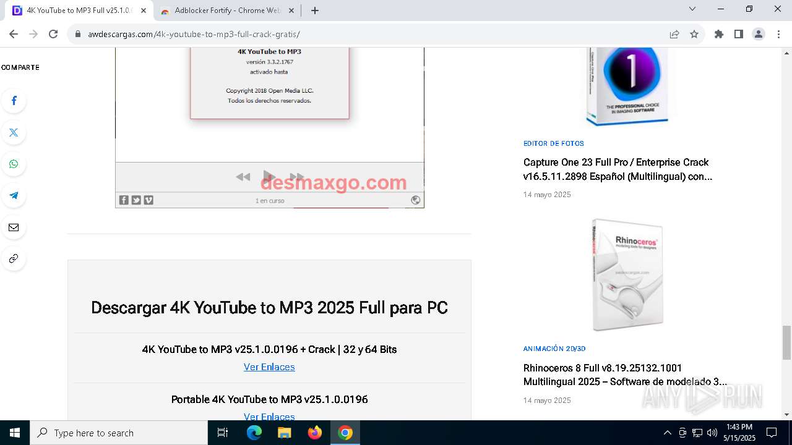Viewport: 792px width, 445px height.
Task: Share the page via WhatsApp
Action: point(14,164)
